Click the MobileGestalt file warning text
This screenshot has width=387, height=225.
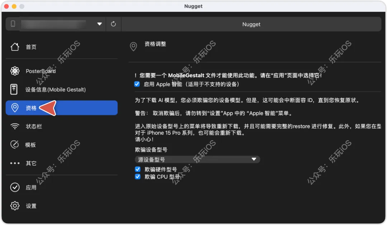pos(228,75)
